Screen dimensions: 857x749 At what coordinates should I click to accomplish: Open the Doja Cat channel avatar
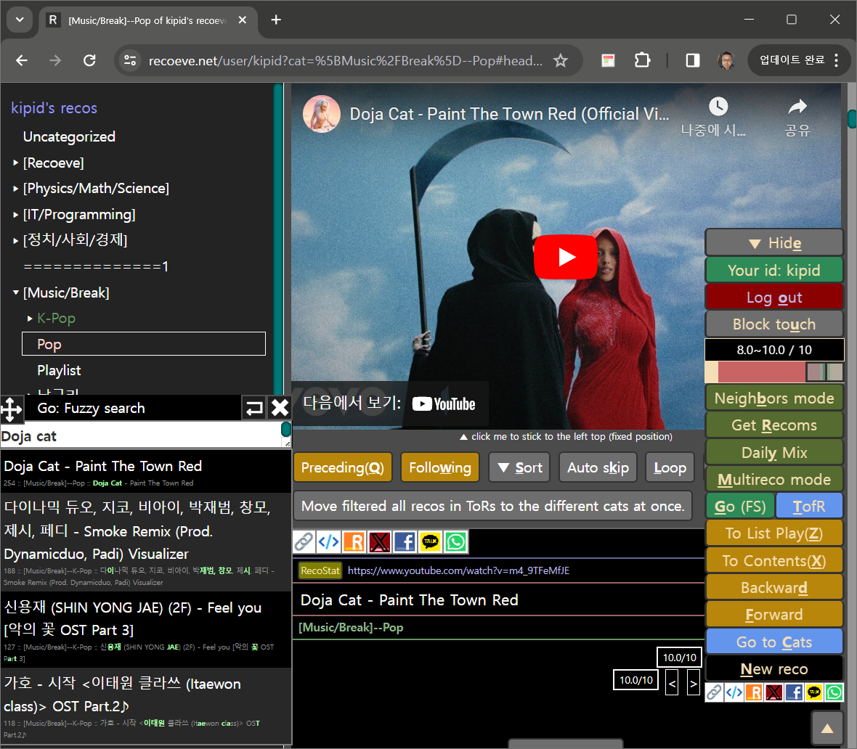click(x=322, y=114)
